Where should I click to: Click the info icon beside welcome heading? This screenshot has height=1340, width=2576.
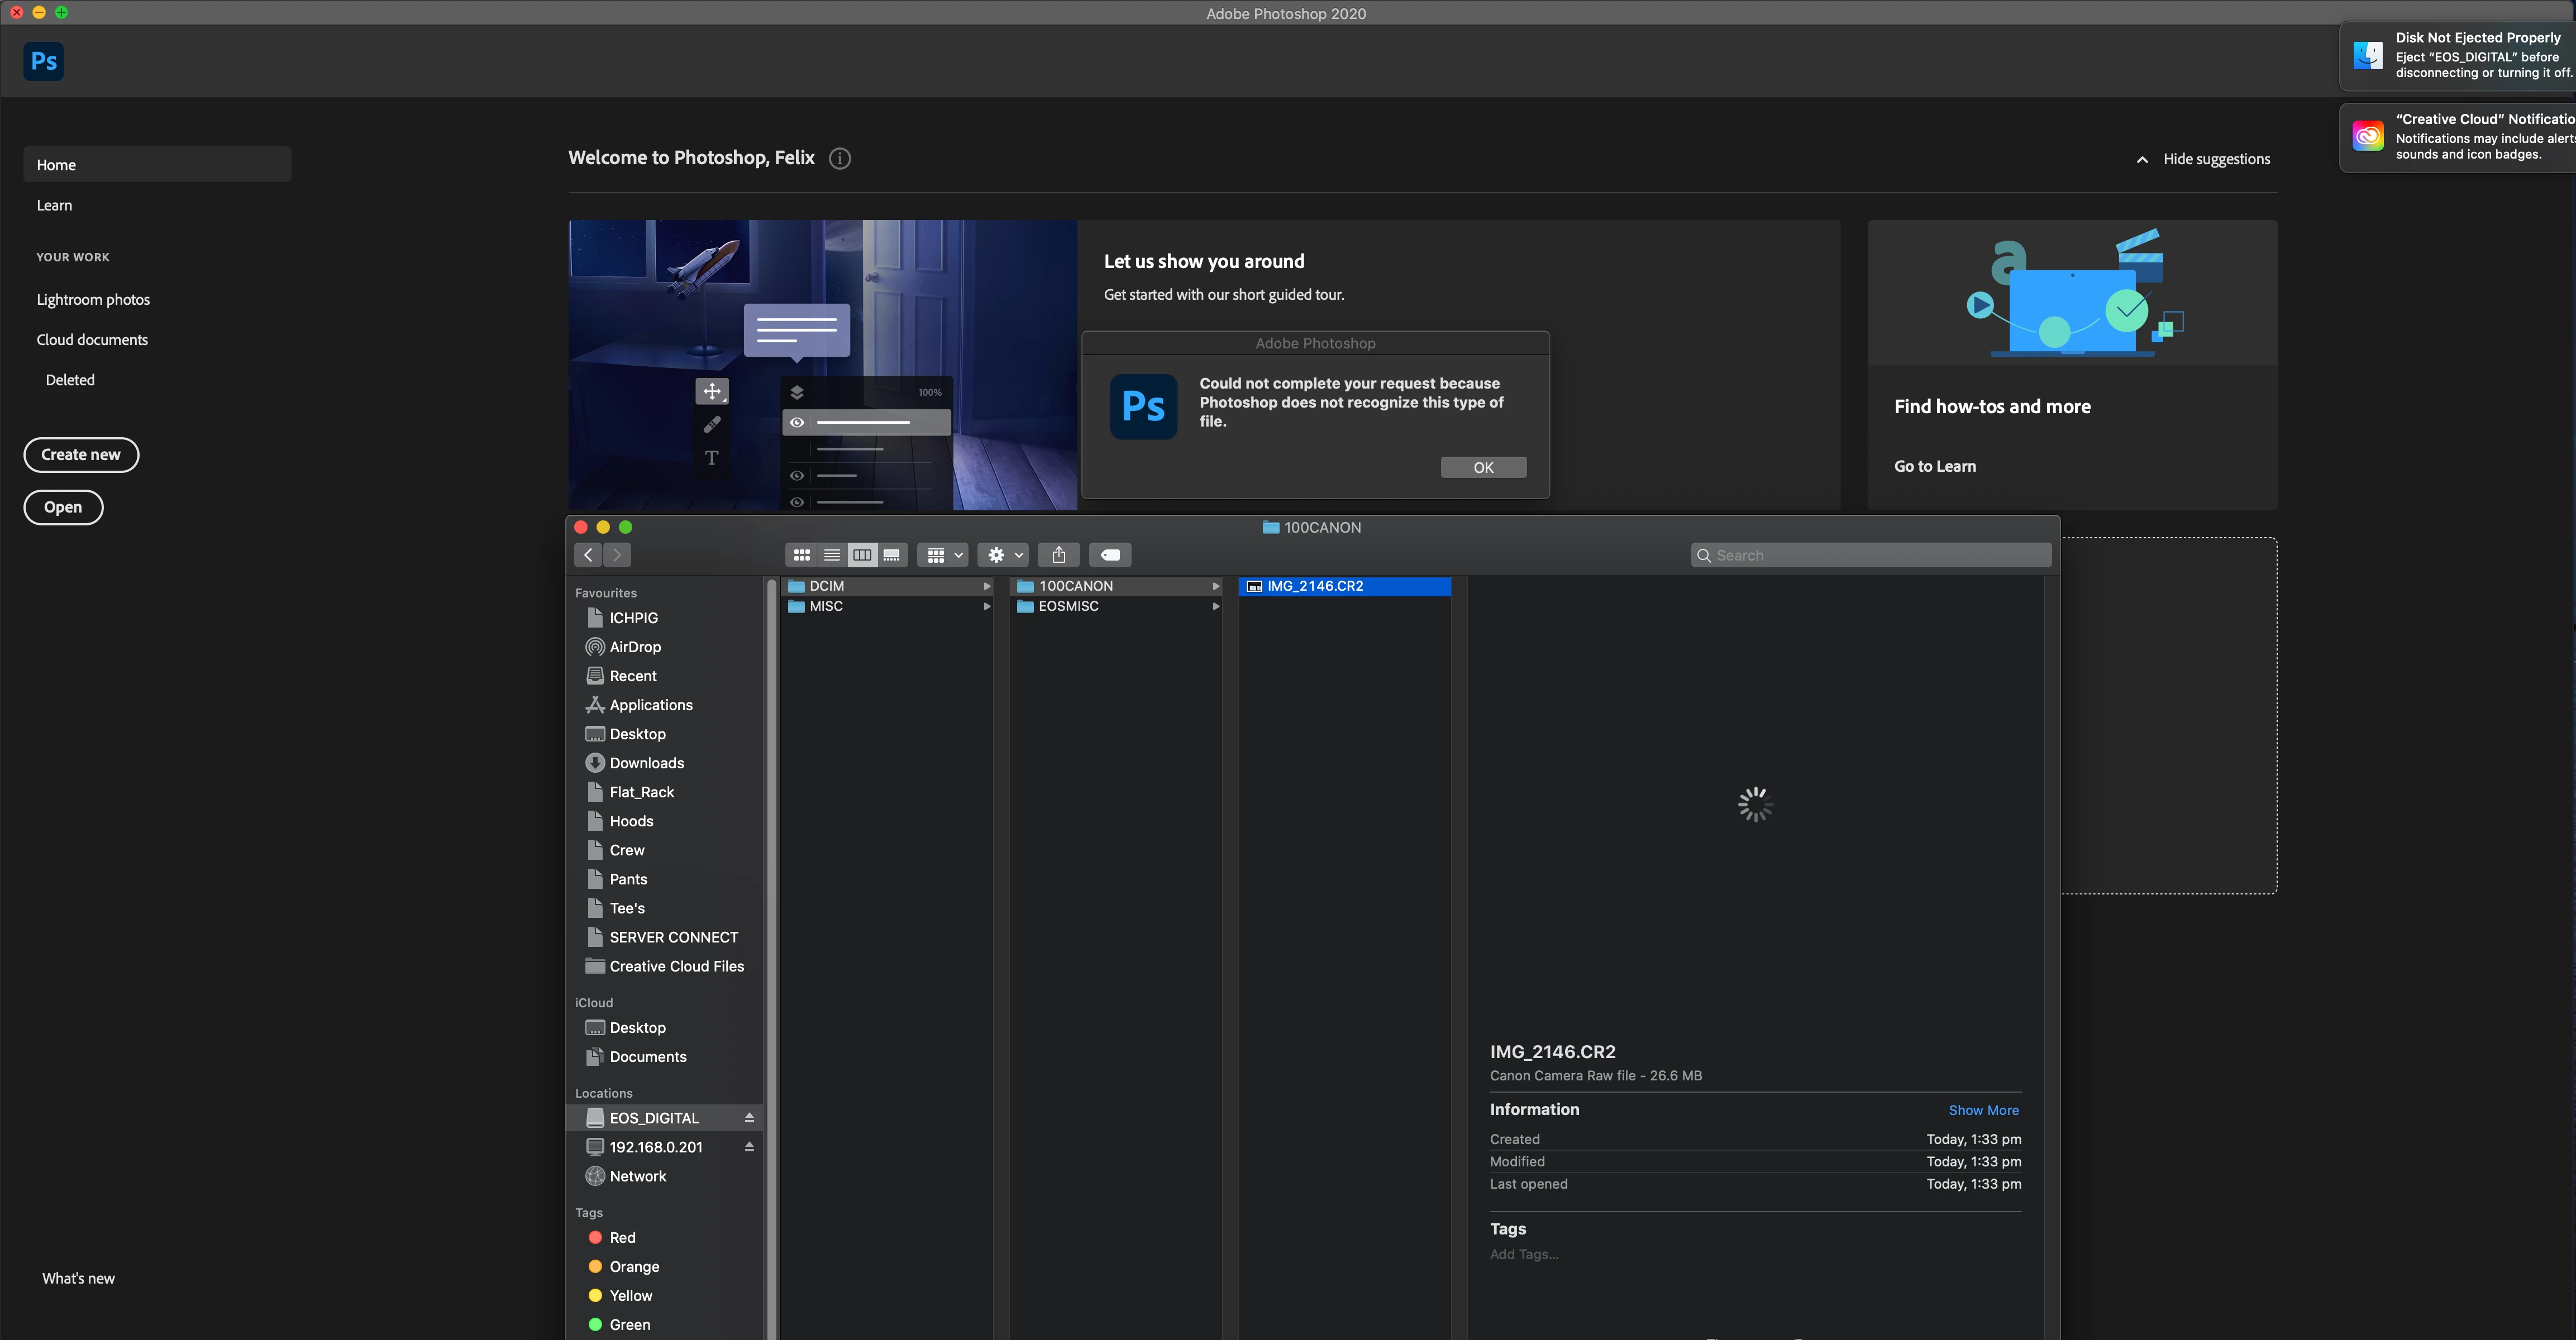pyautogui.click(x=840, y=159)
